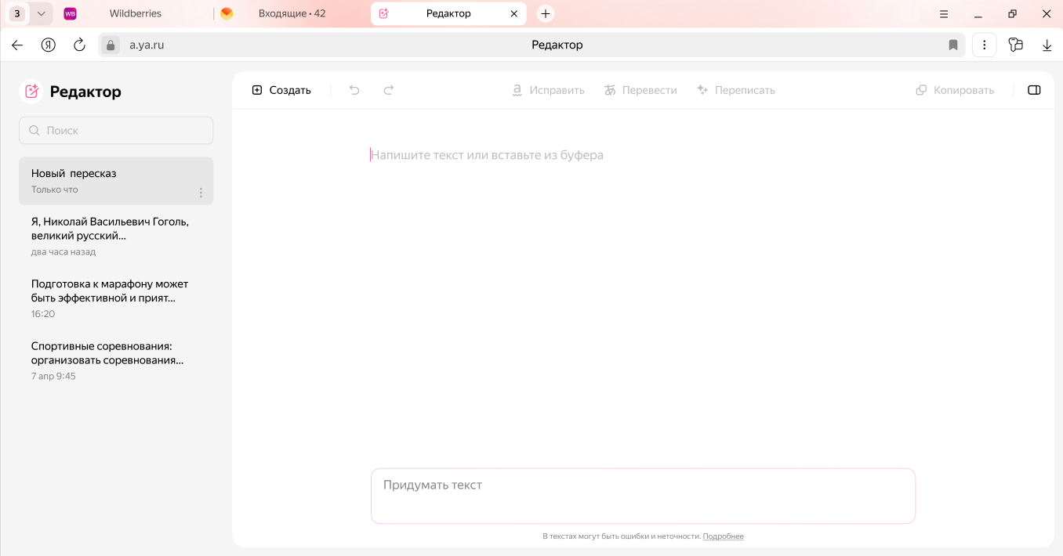Toggle the right side panel icon
The height and width of the screenshot is (556, 1063).
click(1034, 90)
